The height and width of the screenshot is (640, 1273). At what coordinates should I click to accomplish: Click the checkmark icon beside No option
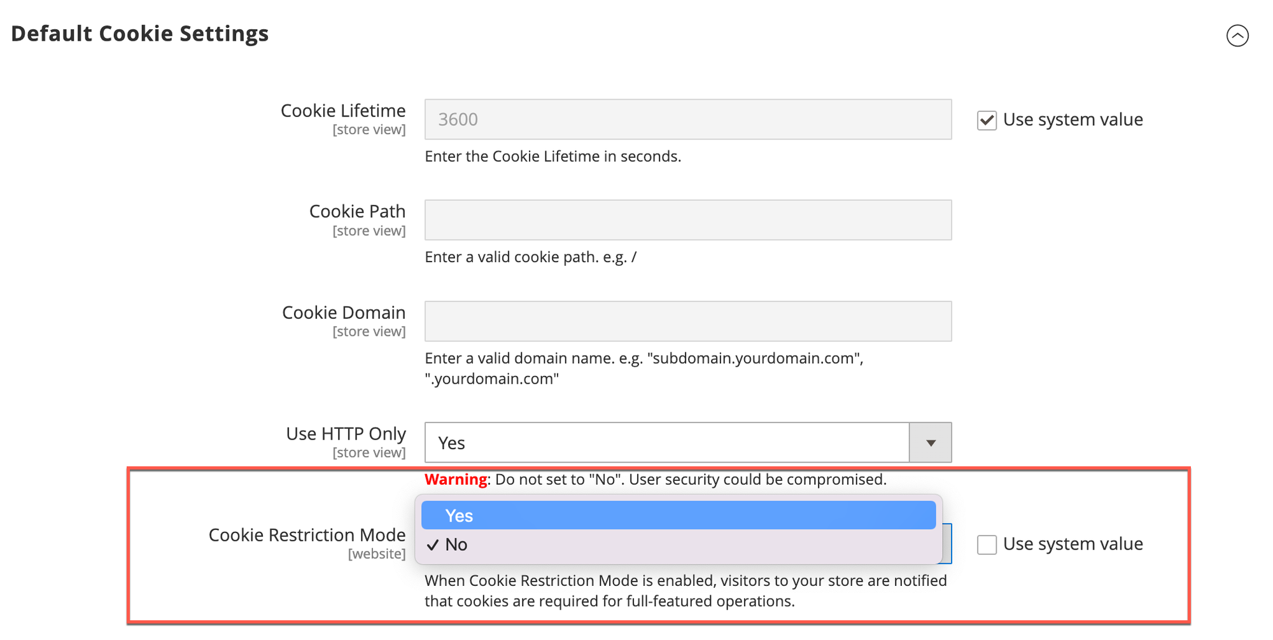pyautogui.click(x=433, y=544)
